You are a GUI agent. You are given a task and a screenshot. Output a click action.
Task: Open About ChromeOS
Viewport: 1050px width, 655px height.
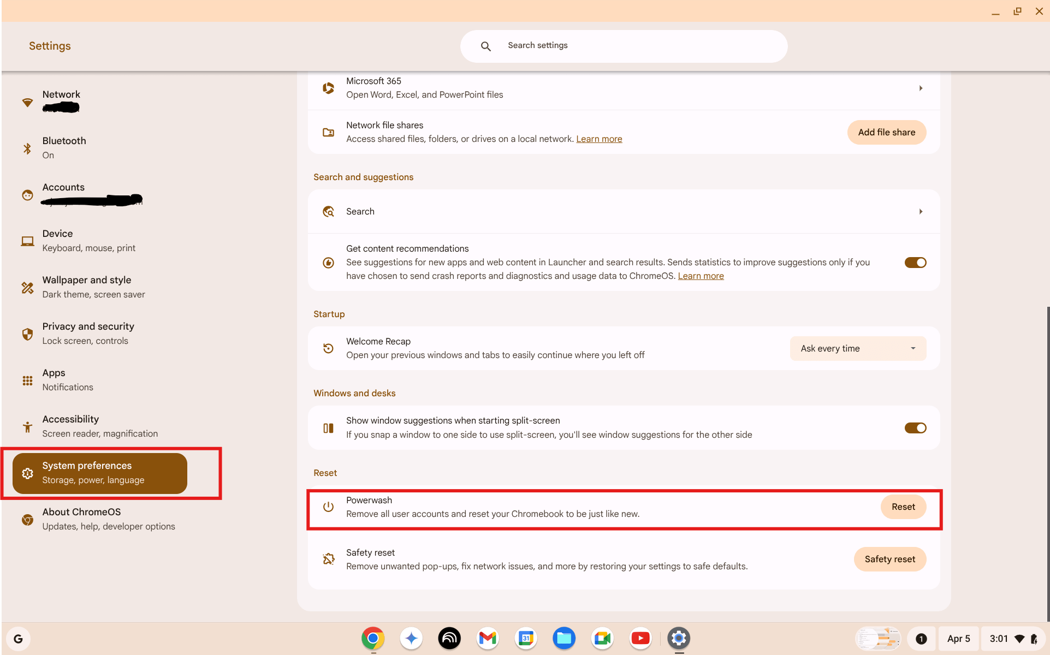pyautogui.click(x=81, y=518)
